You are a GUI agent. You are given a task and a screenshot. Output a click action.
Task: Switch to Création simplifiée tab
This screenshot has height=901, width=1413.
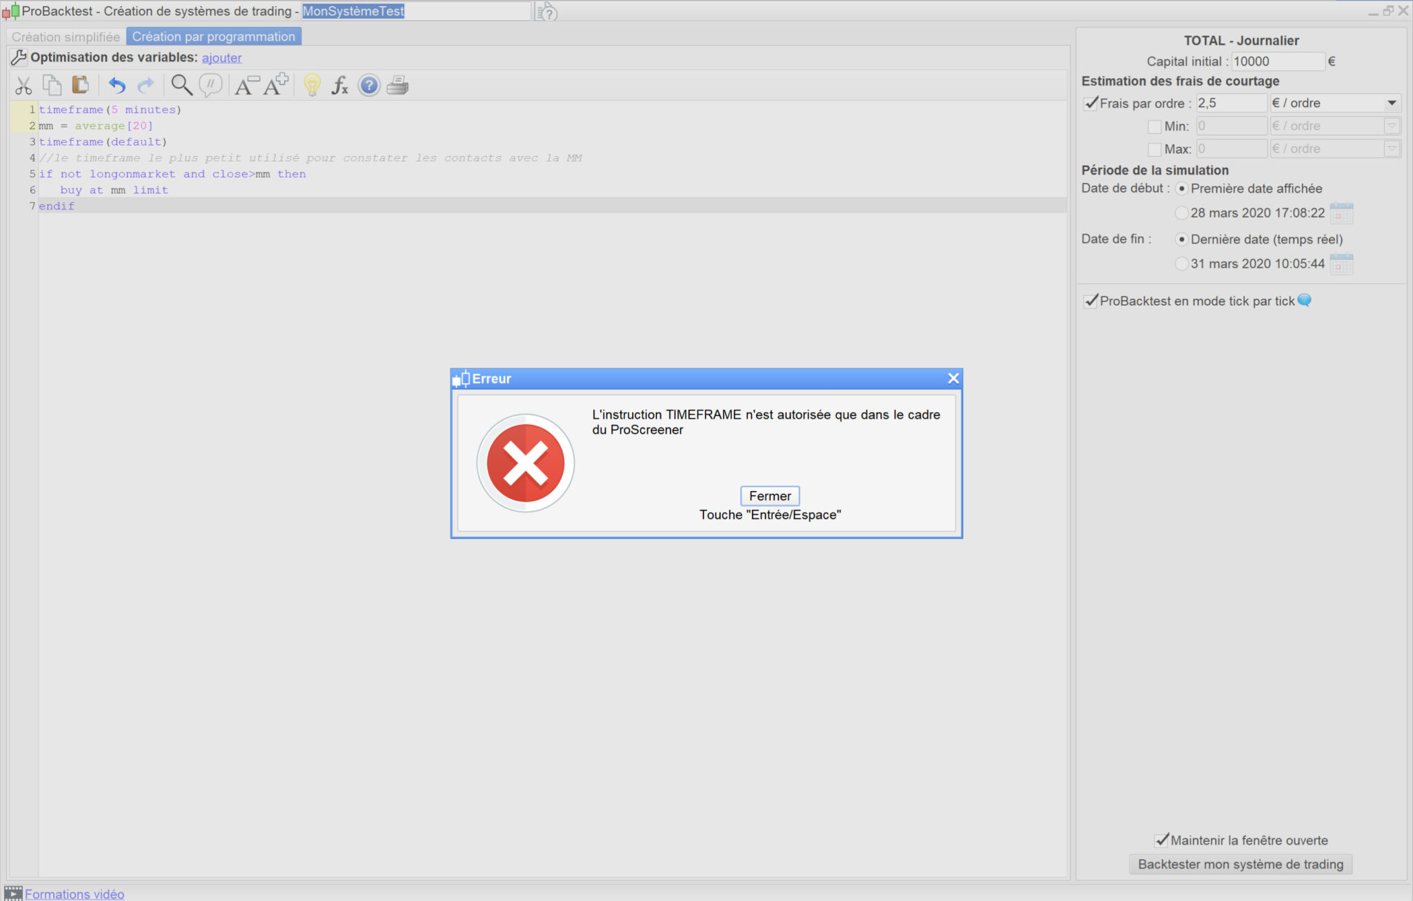click(x=66, y=37)
